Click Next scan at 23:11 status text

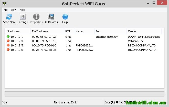tap(66, 102)
